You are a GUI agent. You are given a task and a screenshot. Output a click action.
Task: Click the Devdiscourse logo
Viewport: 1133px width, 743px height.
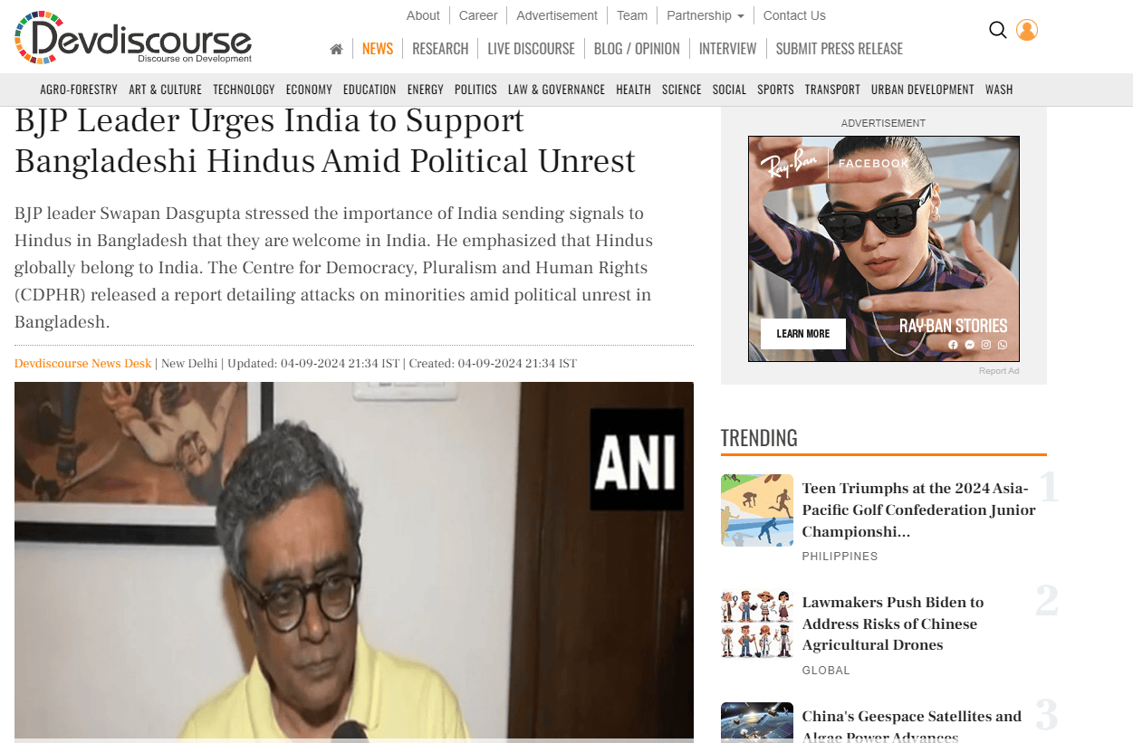(133, 37)
